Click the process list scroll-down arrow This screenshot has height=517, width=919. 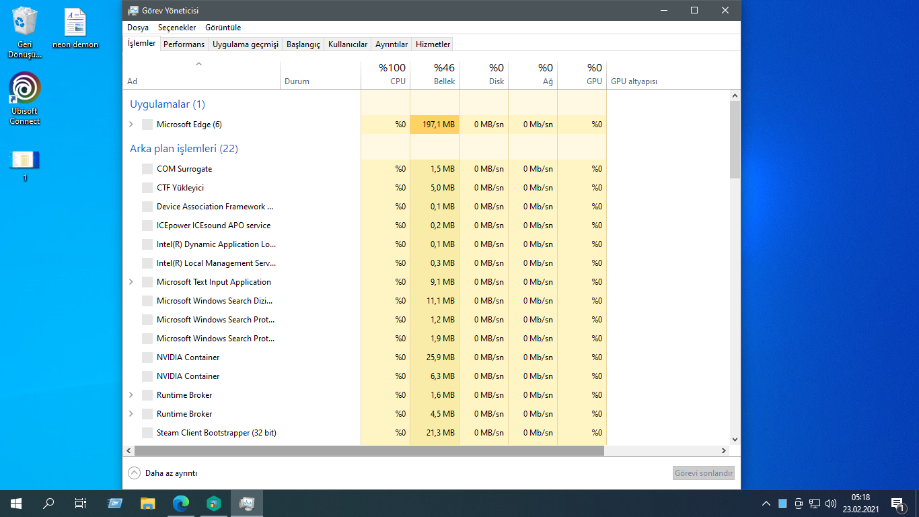point(735,440)
